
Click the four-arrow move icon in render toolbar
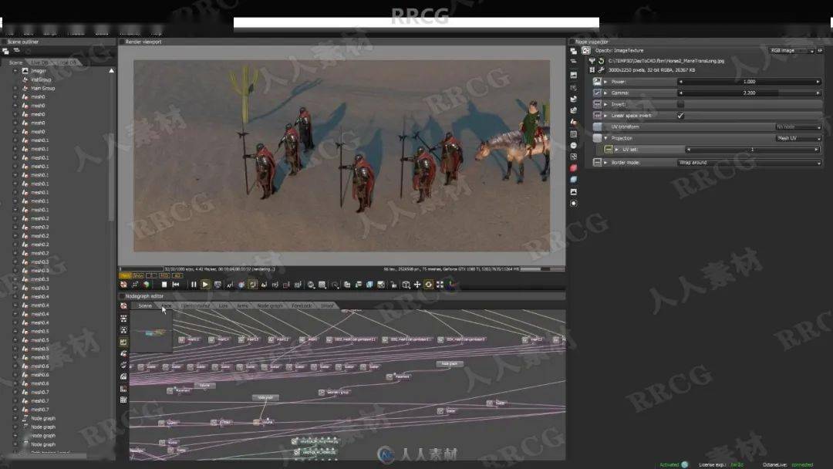417,285
